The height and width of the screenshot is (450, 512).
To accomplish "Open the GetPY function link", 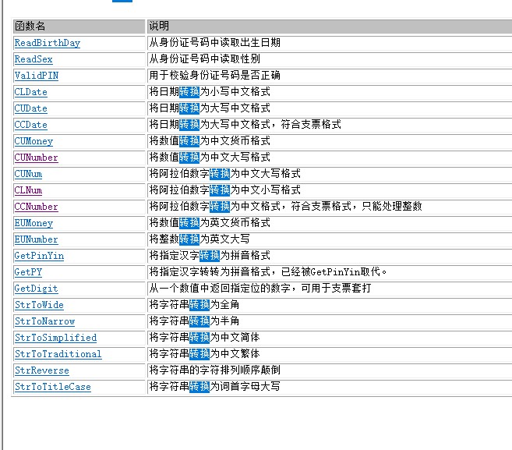I will click(28, 272).
